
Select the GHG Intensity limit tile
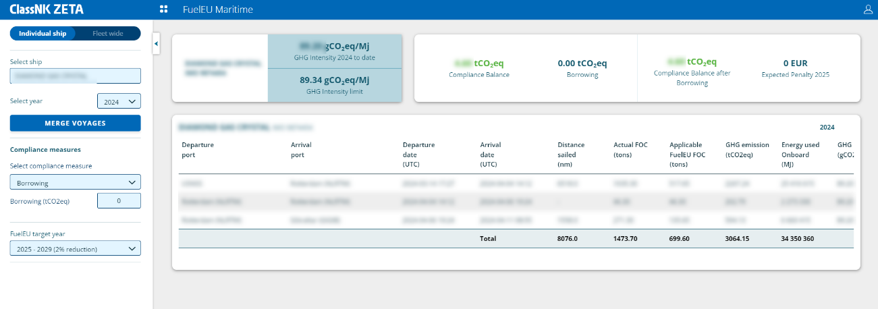click(x=335, y=85)
